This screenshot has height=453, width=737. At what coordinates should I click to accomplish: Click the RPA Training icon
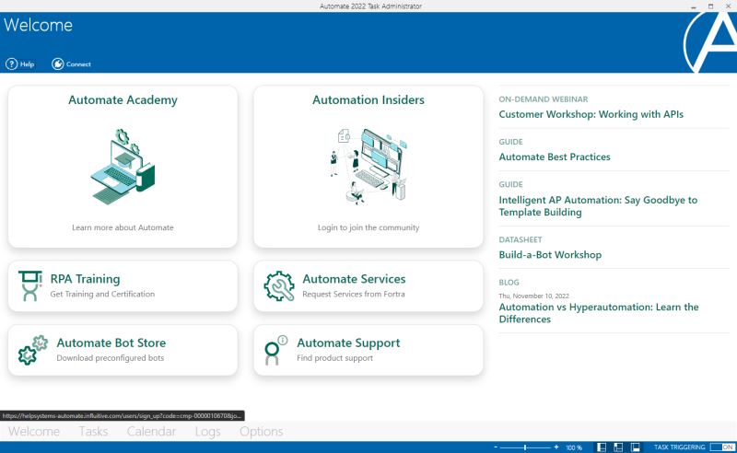(x=30, y=285)
